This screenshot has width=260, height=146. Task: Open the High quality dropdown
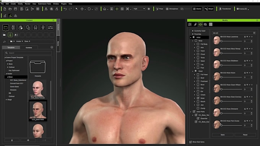point(139,9)
